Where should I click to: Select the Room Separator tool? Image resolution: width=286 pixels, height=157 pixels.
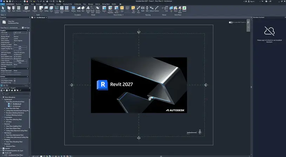(x=110, y=10)
